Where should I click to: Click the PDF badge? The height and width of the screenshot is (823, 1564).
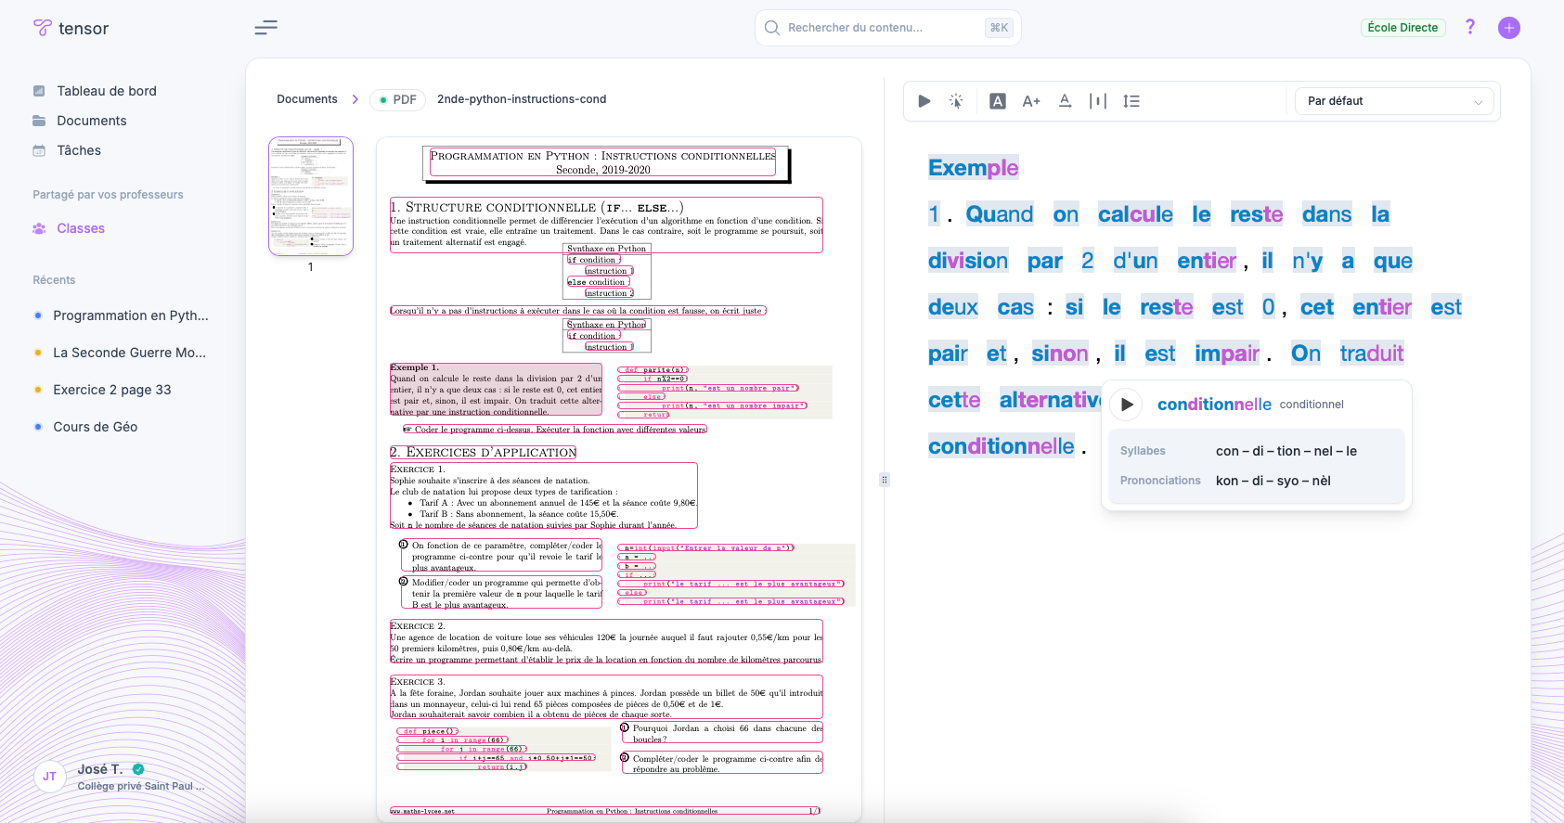tap(397, 100)
